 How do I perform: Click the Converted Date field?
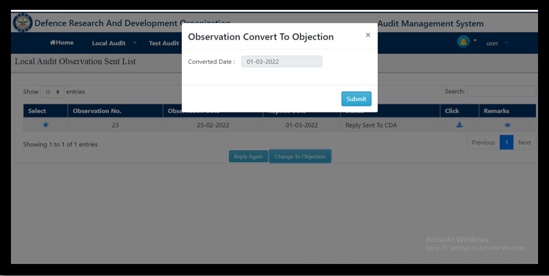pyautogui.click(x=281, y=62)
